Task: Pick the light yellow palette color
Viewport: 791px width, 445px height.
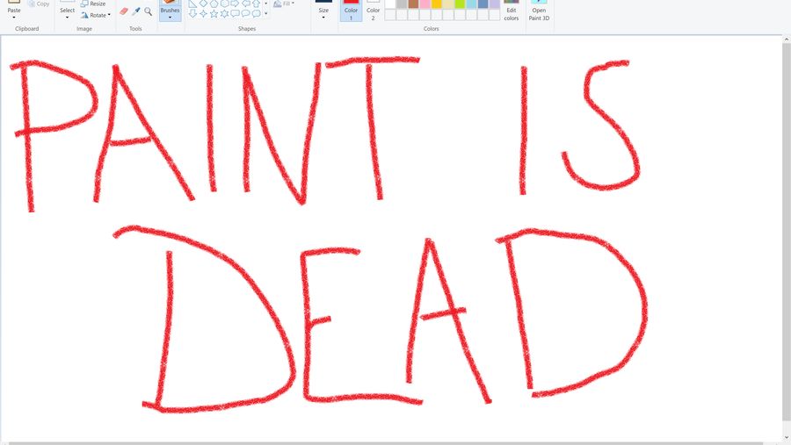Action: coord(448,4)
